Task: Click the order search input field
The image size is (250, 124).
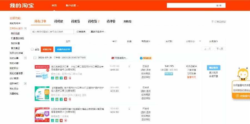Action: [52, 32]
